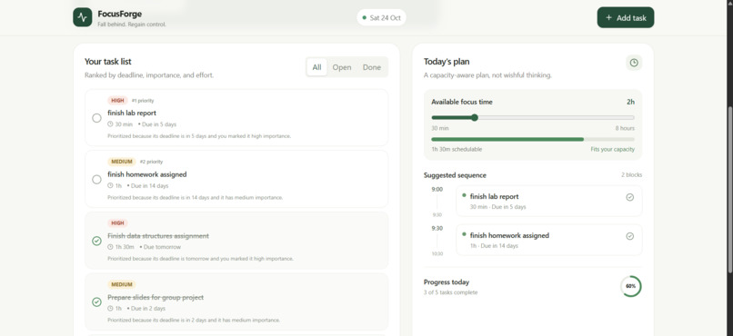Click check icon on finish homework assigned block
733x336 pixels.
(x=629, y=236)
